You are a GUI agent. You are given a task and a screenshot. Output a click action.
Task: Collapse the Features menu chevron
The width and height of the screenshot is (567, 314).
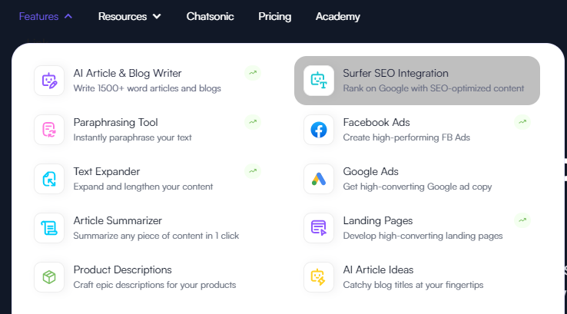(68, 16)
